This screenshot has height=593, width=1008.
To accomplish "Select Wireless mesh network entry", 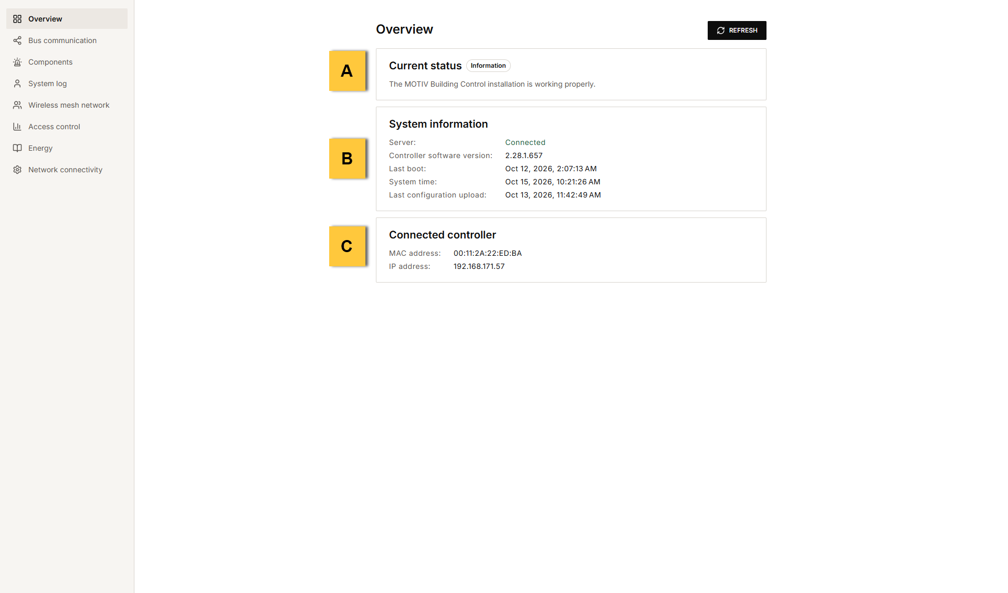I will click(67, 105).
